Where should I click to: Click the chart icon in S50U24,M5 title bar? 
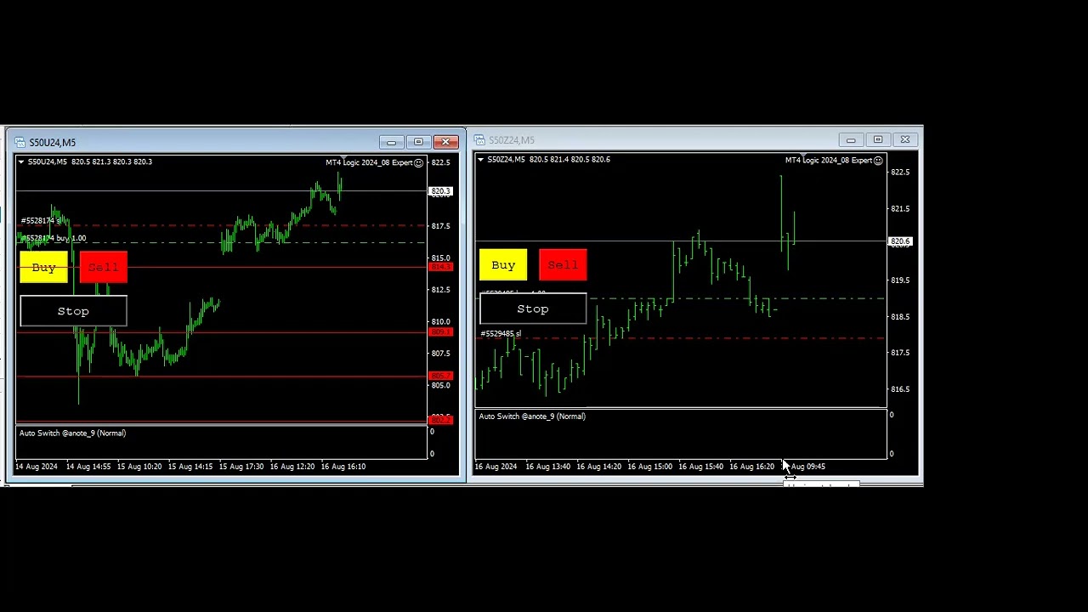(20, 142)
